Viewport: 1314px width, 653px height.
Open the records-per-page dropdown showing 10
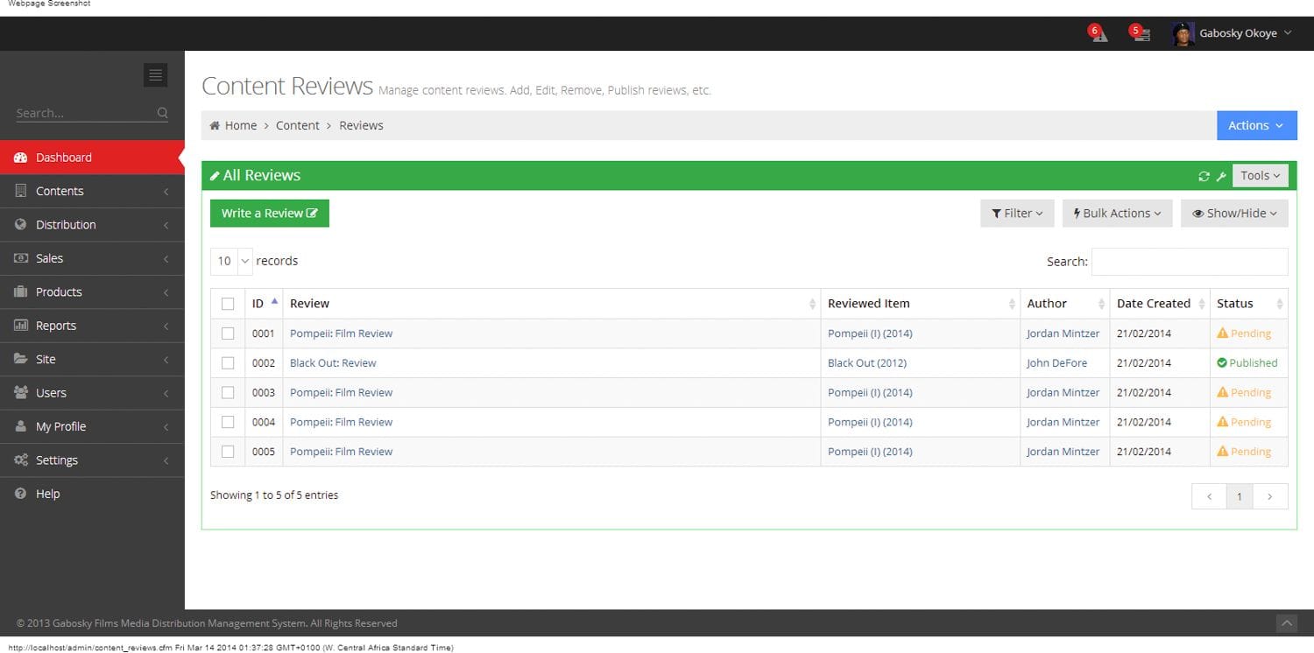coord(231,261)
